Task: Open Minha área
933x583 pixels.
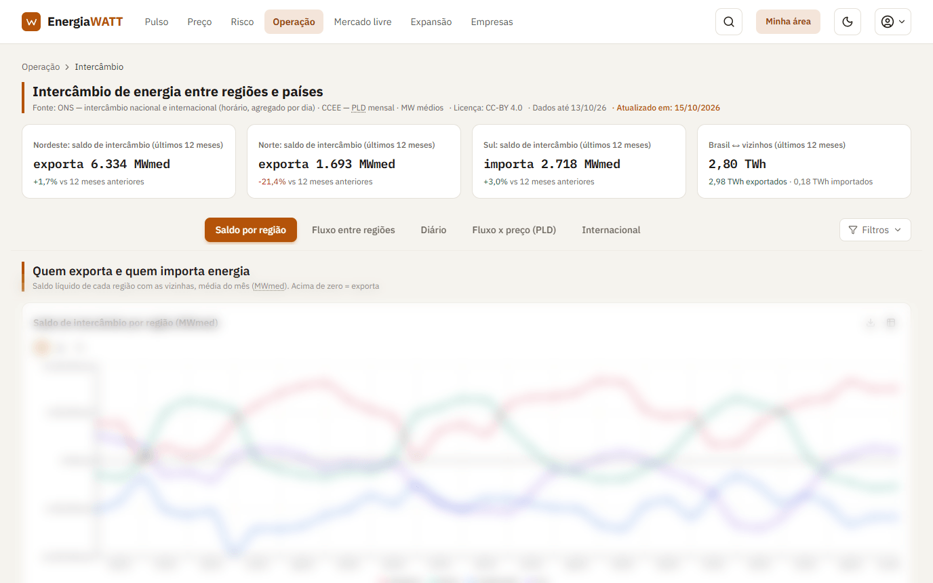Action: click(x=788, y=22)
